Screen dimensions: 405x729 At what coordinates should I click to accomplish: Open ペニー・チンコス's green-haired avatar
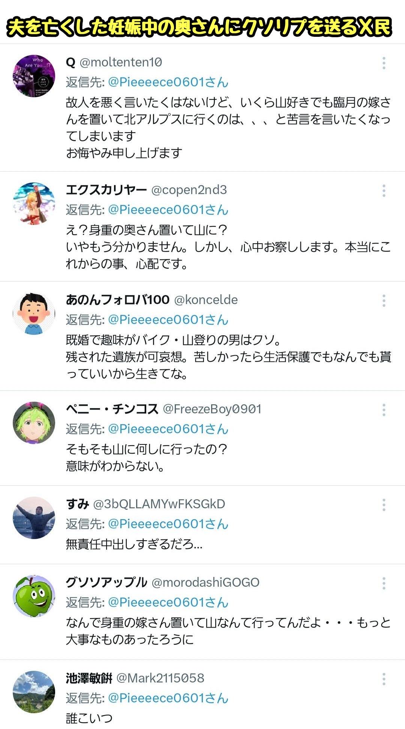34,423
